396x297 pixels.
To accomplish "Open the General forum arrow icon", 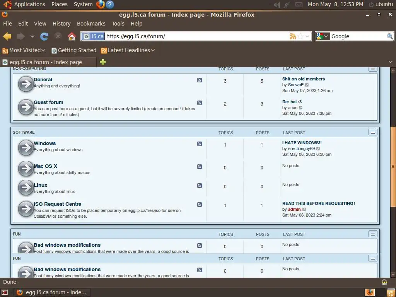I will [26, 84].
